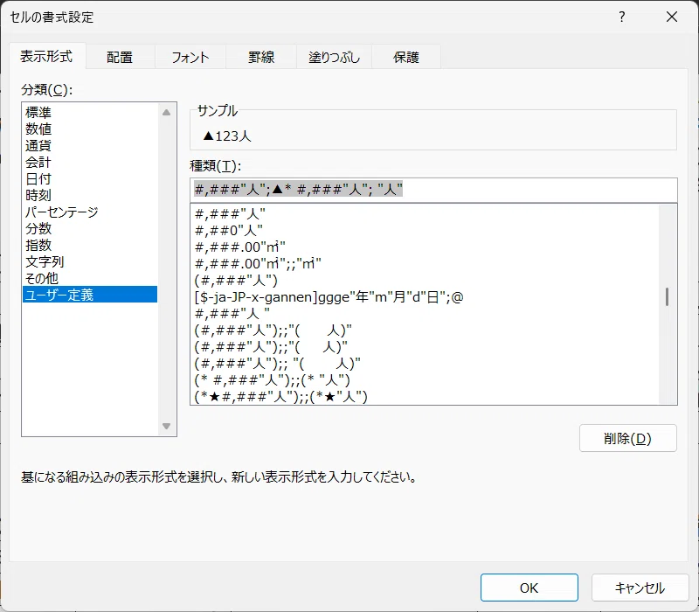Open the 罫線 tab

click(x=261, y=57)
